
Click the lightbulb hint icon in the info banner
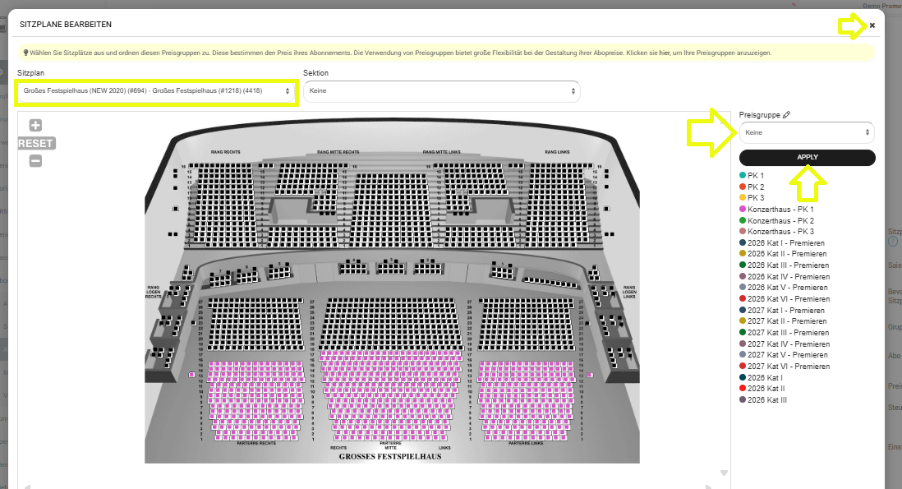click(25, 53)
